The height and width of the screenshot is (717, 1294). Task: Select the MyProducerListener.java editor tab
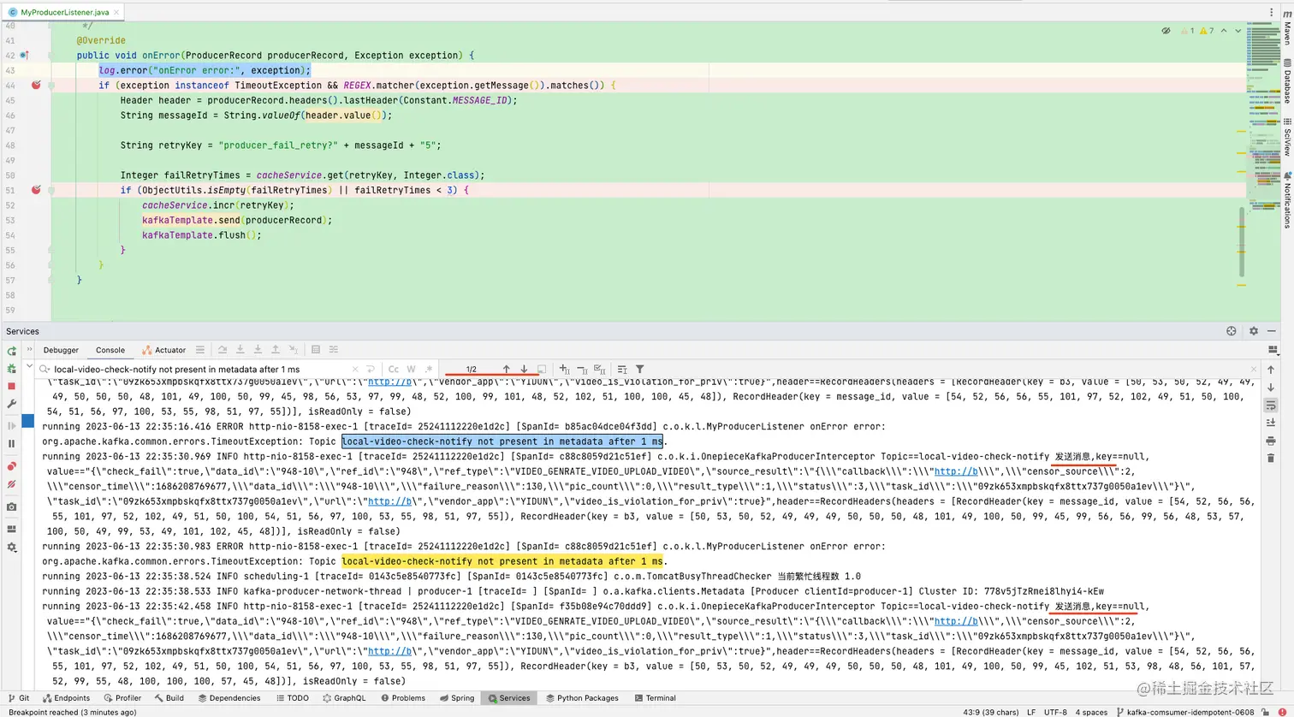[63, 14]
